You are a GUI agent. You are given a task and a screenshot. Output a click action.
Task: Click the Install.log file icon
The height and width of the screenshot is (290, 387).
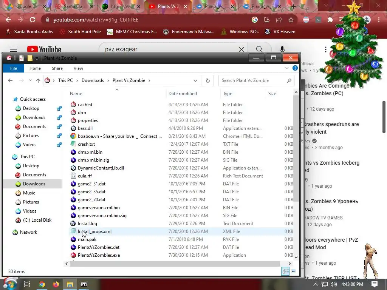point(73,224)
